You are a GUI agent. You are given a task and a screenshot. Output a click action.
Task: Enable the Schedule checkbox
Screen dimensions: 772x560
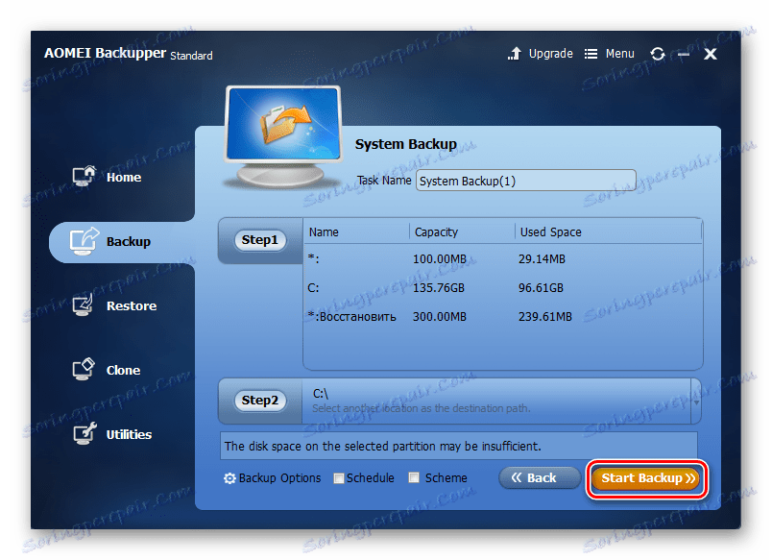[x=339, y=478]
